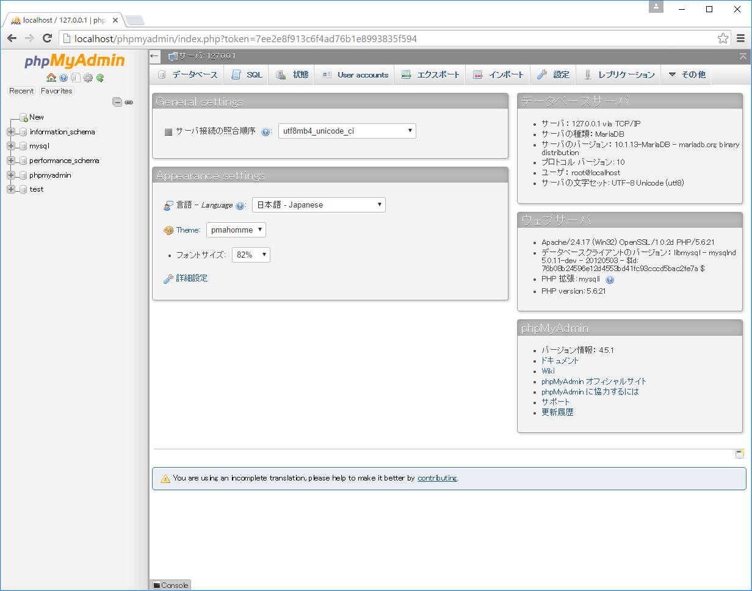Open the Theme dropdown showing pmahomme
Screen dimensions: 752x591
[x=236, y=230]
